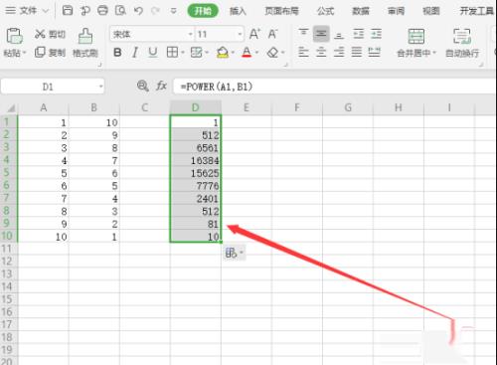Image resolution: width=497 pixels, height=365 pixels.
Task: Click the increase font size icon
Action: [254, 34]
